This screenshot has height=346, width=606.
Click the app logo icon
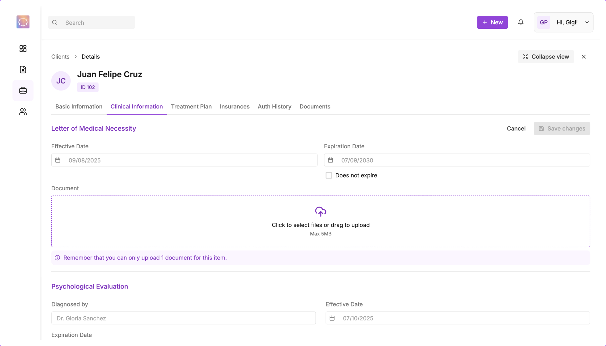coord(23,22)
